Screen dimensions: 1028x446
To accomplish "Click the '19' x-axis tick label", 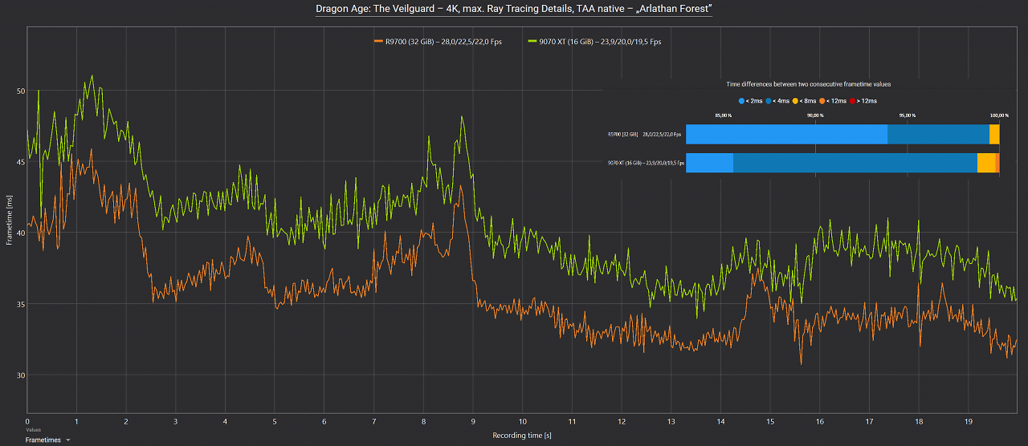I will (968, 420).
